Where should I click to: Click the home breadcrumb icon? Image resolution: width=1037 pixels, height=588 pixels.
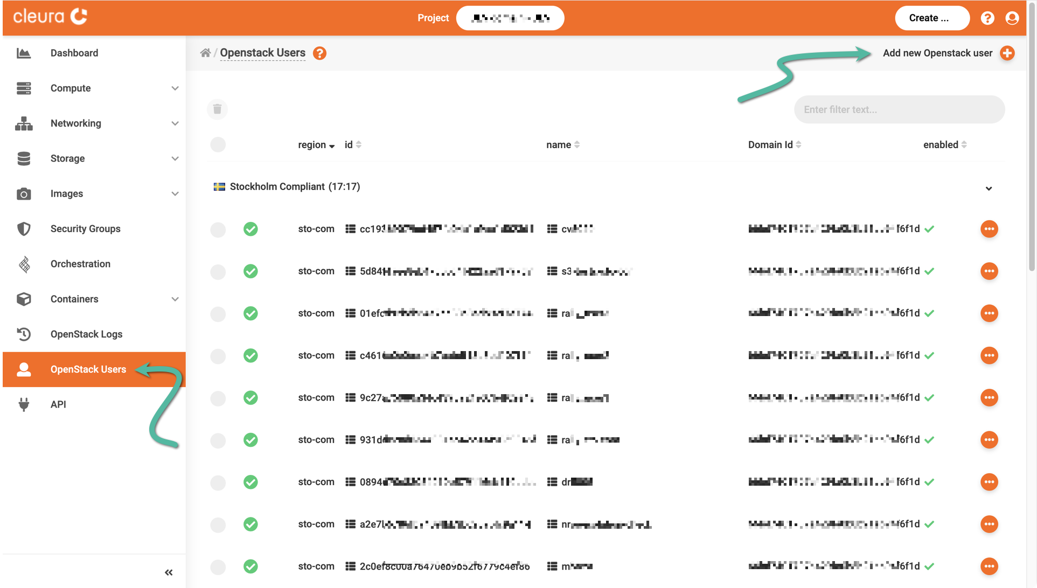click(205, 53)
